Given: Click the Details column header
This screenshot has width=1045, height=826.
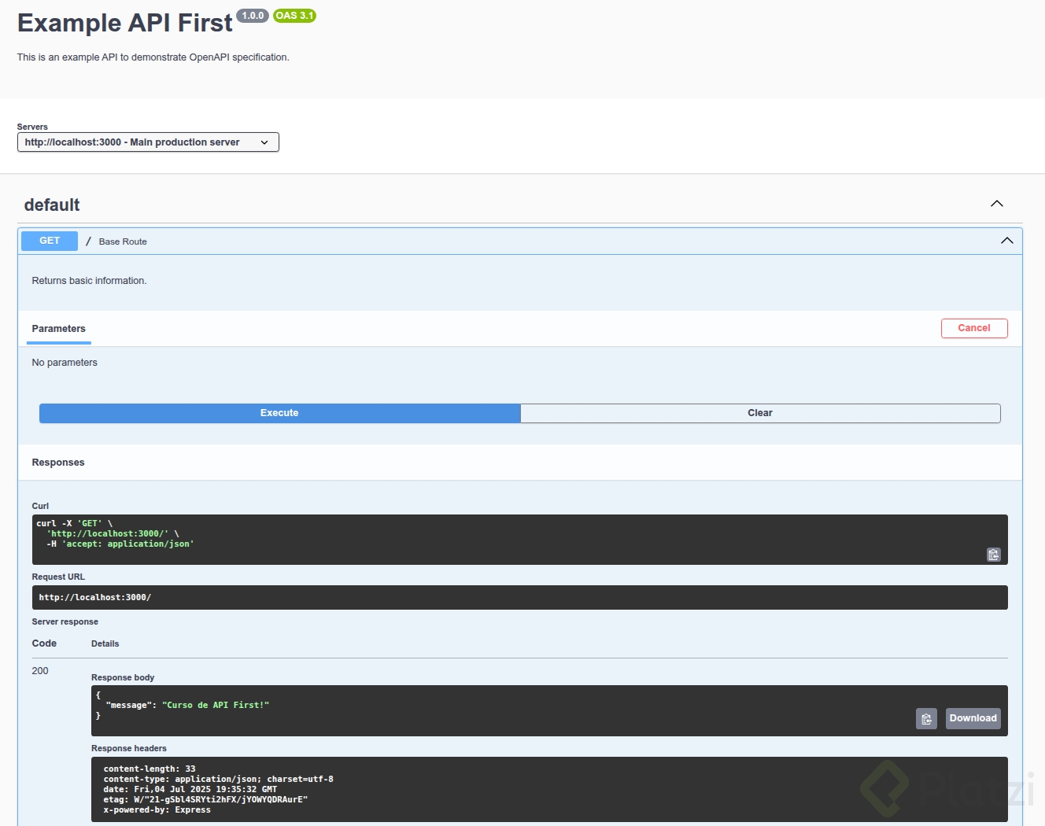Looking at the screenshot, I should pos(105,643).
